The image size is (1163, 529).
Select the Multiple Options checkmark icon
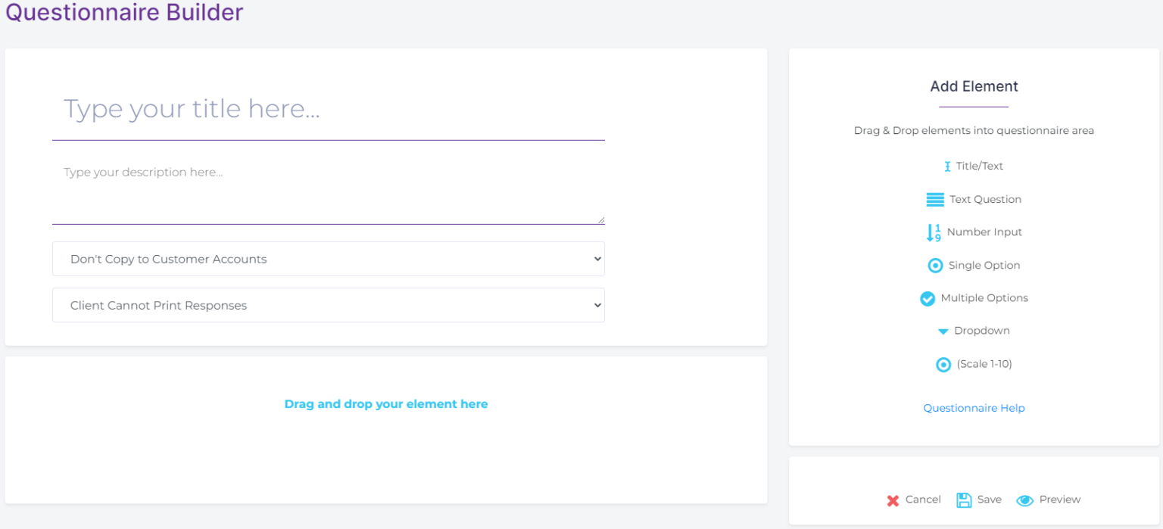(x=928, y=298)
